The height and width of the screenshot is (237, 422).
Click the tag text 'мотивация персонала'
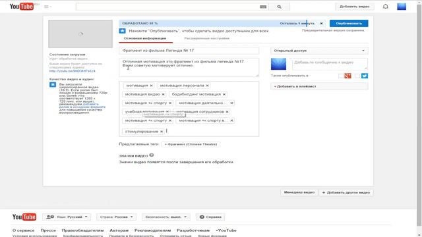click(x=182, y=86)
